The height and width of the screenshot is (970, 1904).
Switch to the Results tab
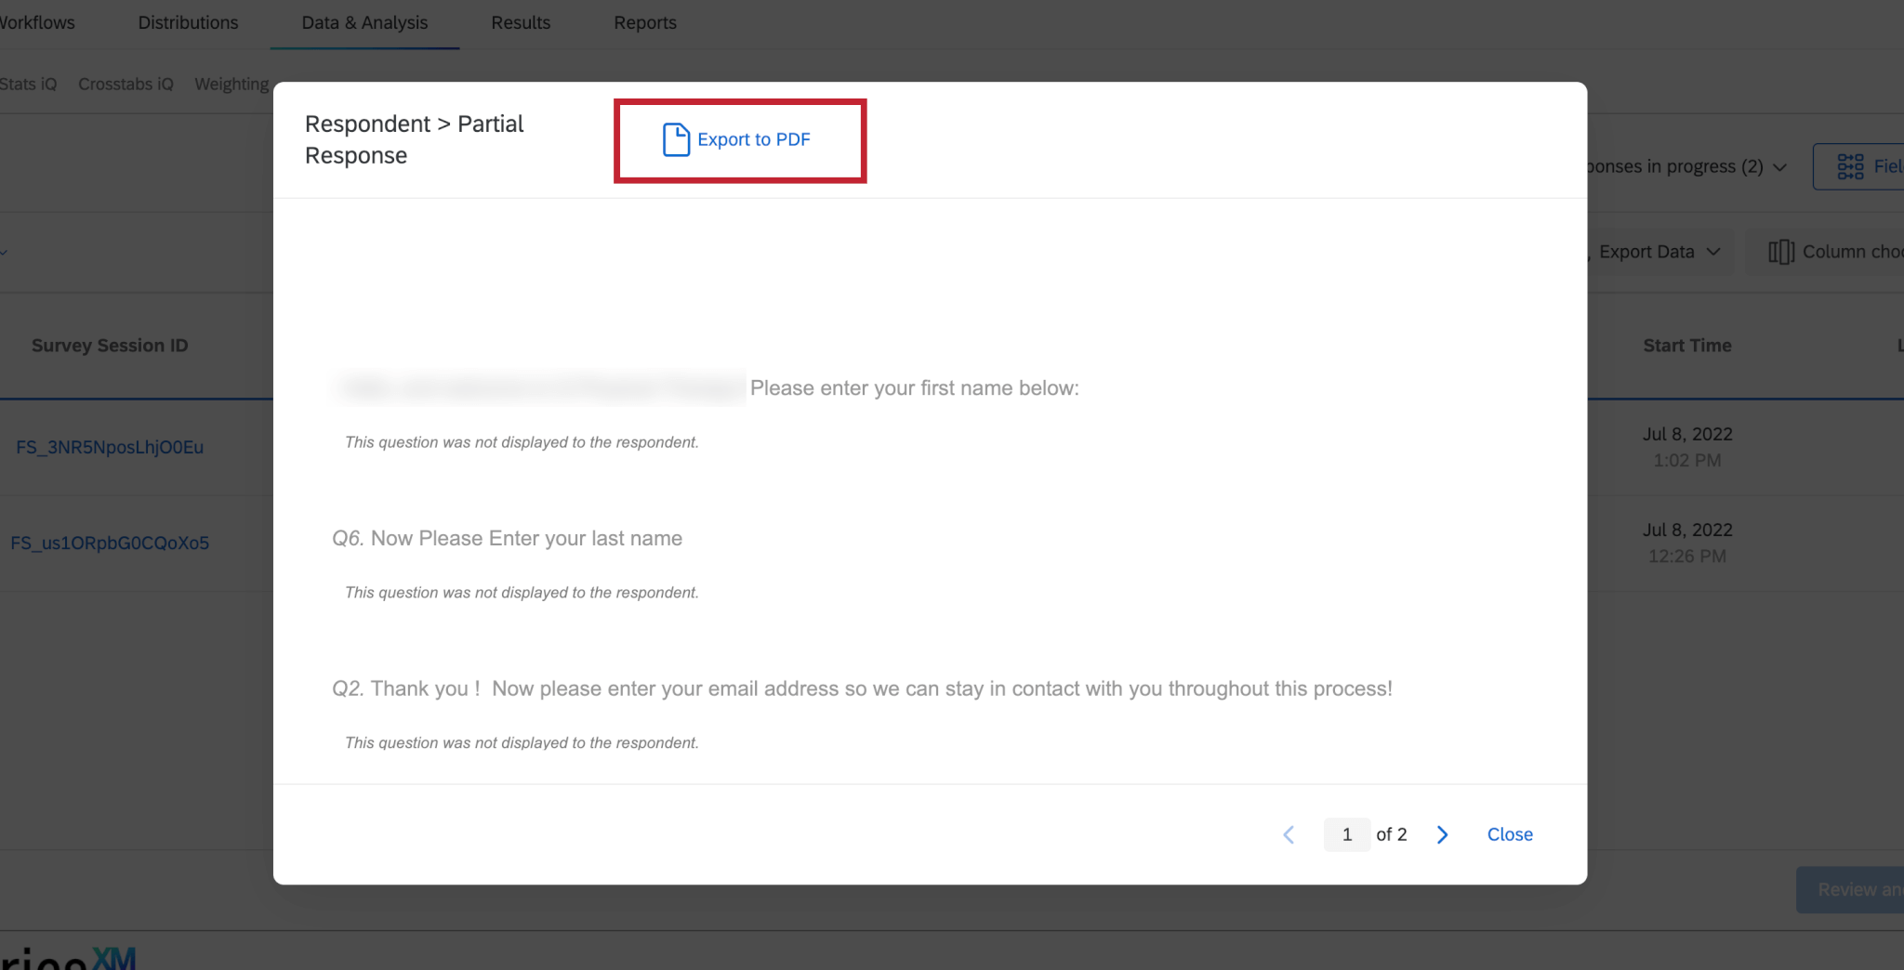pyautogui.click(x=521, y=22)
